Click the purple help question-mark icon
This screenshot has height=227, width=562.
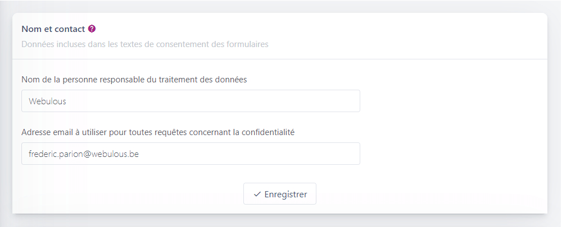pyautogui.click(x=92, y=29)
